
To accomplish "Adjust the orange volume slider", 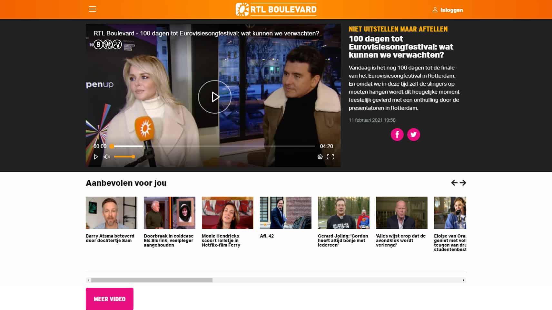I will pyautogui.click(x=124, y=157).
